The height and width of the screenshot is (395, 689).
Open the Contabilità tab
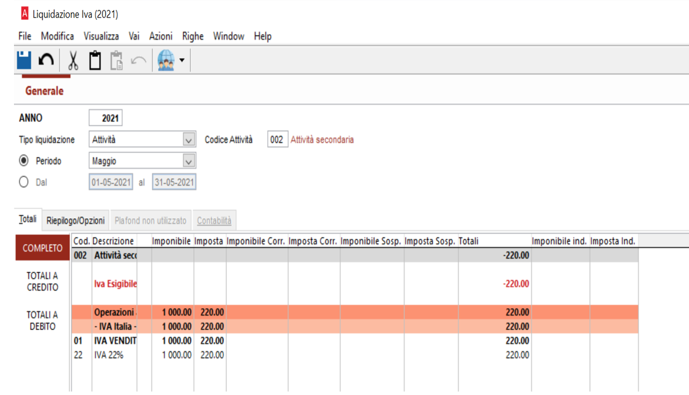[214, 220]
